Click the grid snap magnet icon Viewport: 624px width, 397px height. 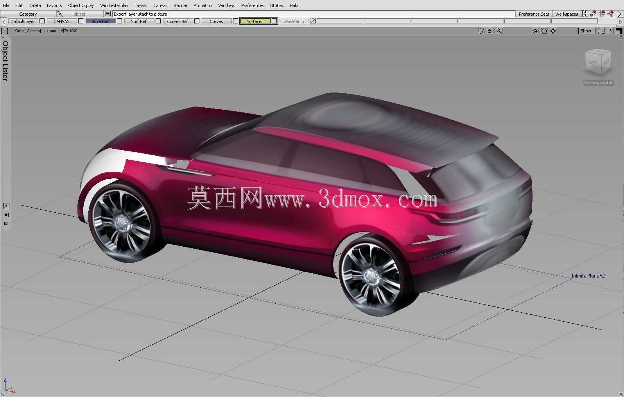(x=602, y=14)
